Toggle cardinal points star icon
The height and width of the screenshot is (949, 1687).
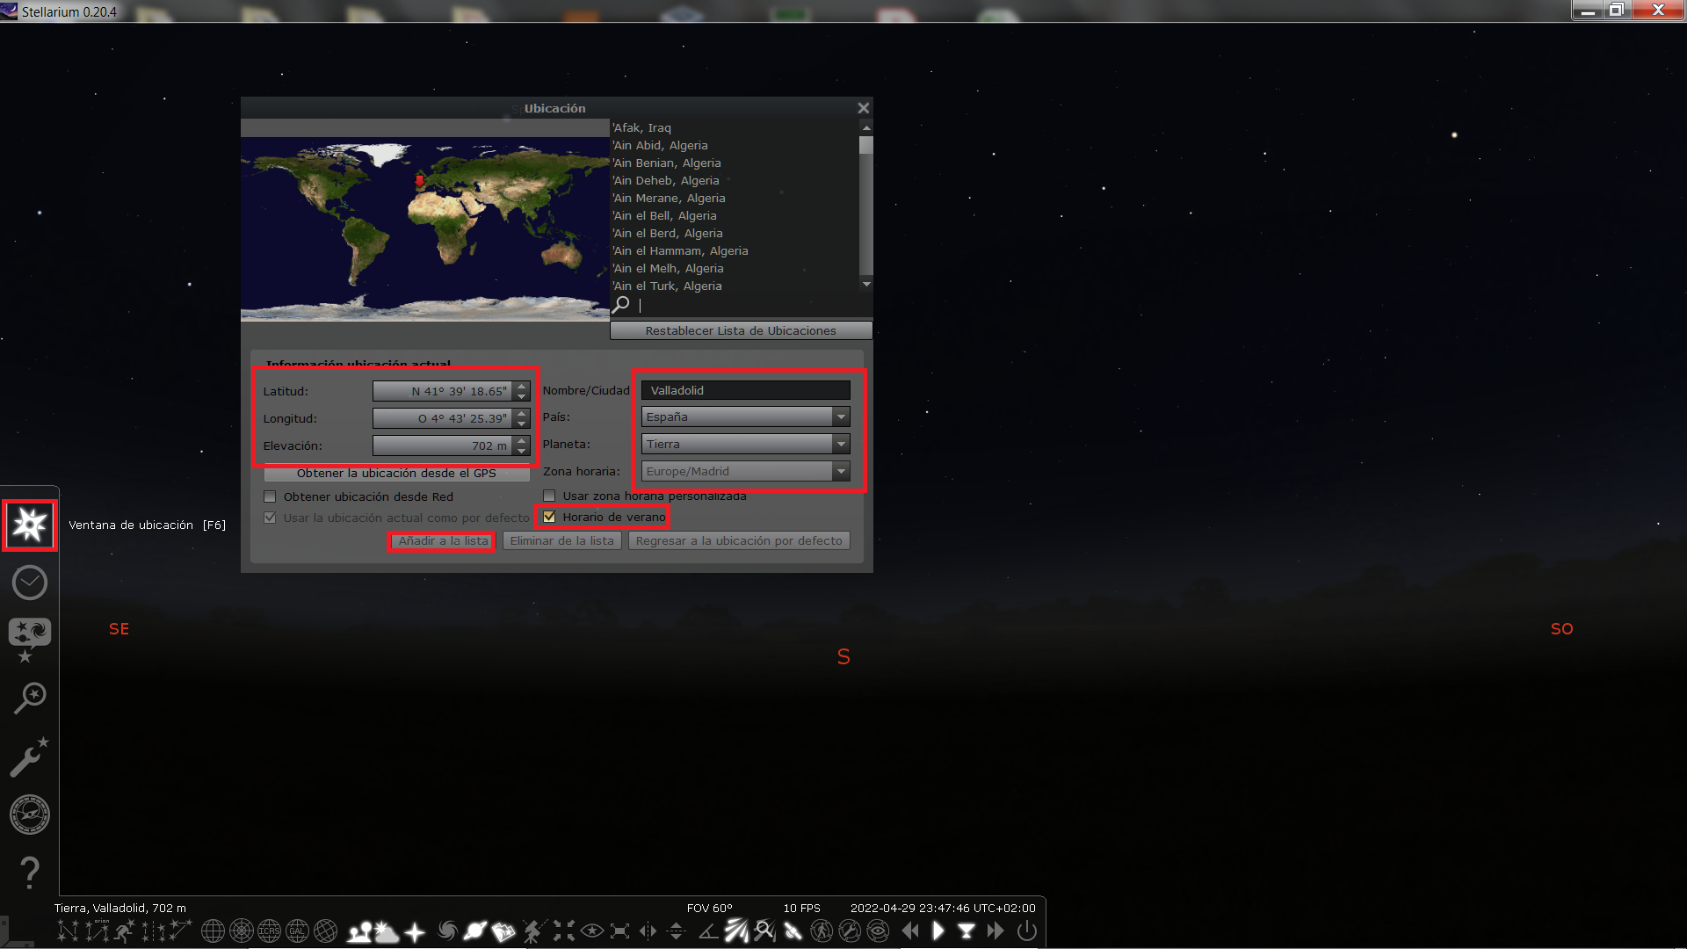tap(415, 931)
